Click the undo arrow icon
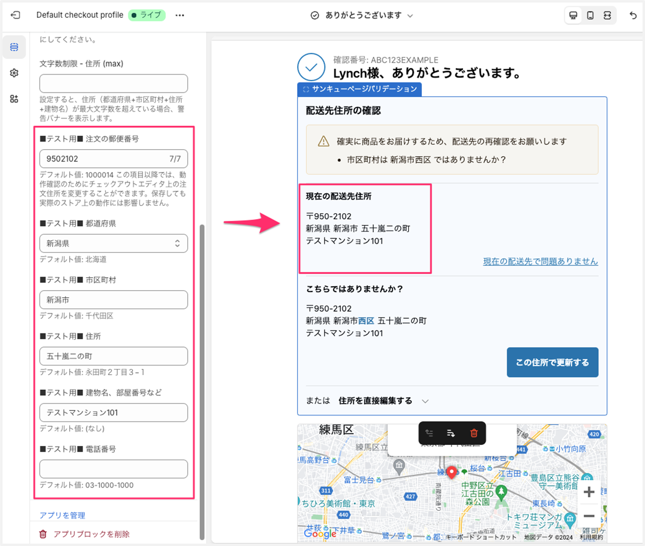 tap(633, 15)
